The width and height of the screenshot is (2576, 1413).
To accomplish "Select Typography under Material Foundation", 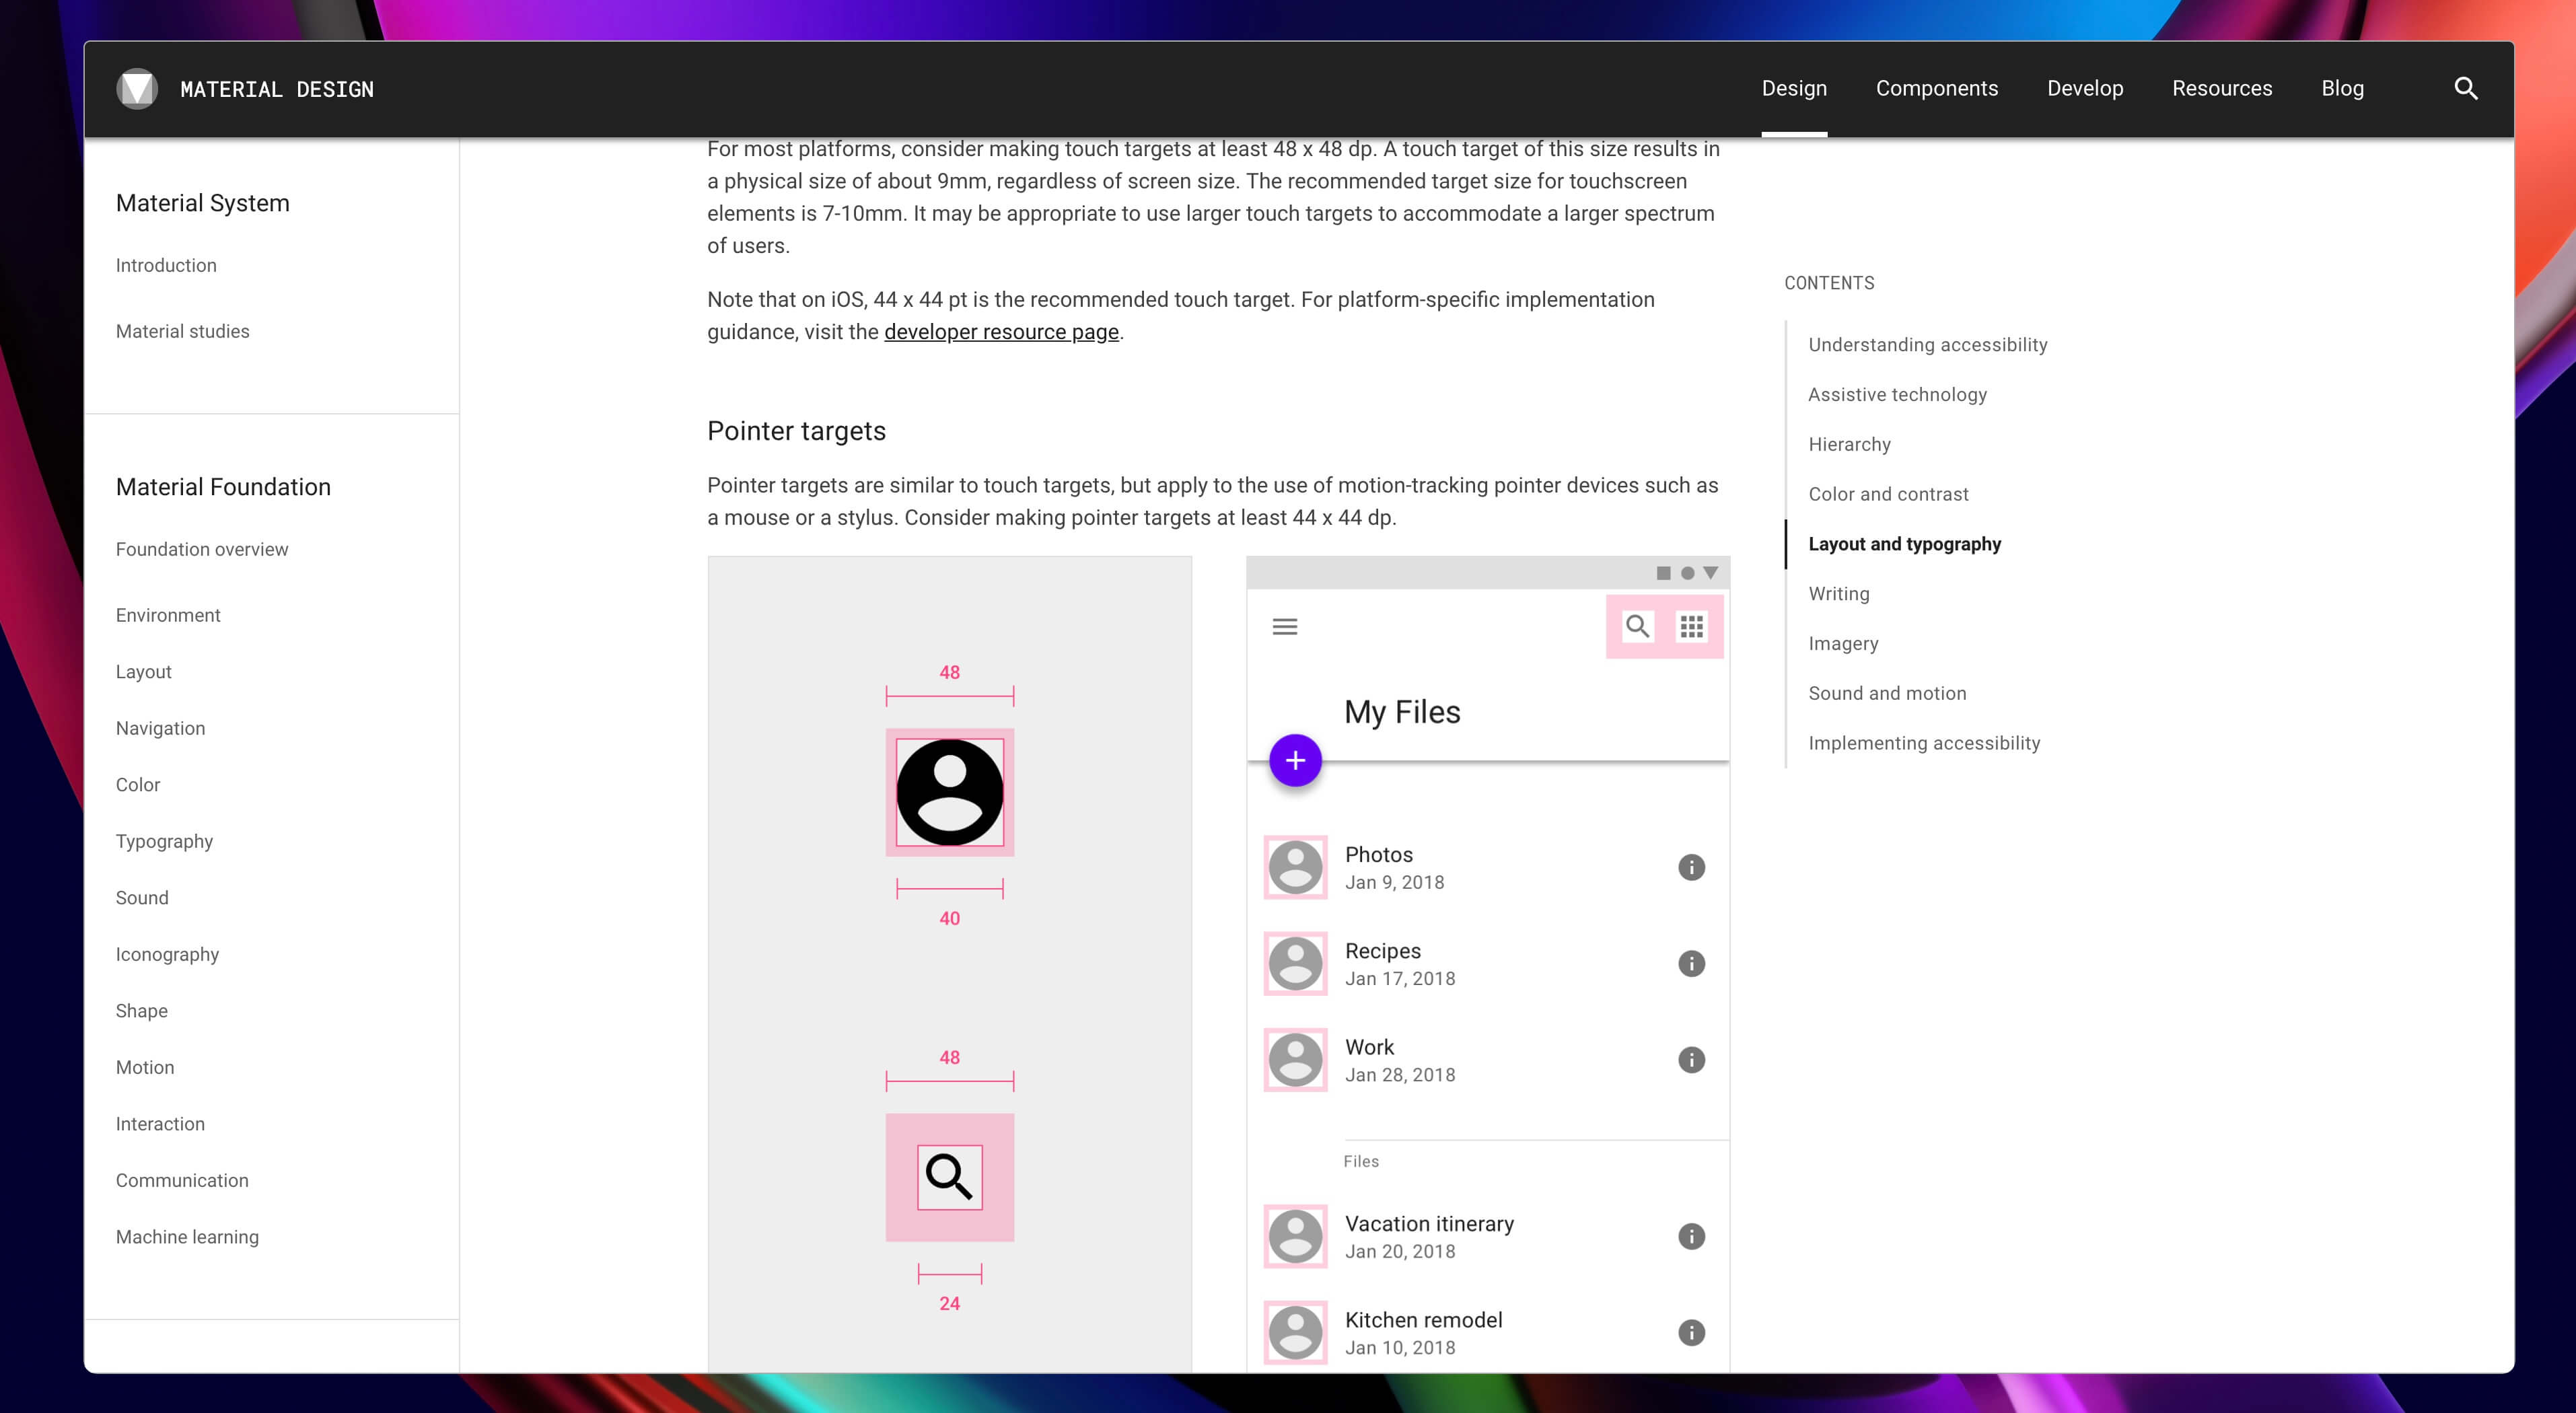I will click(x=164, y=841).
